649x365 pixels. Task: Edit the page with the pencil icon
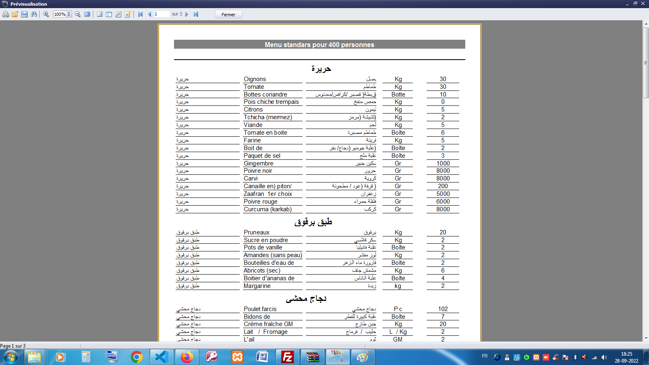[128, 14]
